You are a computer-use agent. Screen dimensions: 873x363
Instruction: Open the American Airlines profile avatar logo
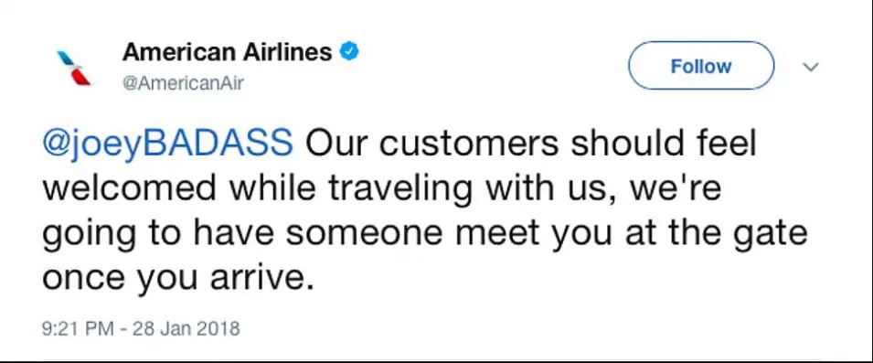74,68
